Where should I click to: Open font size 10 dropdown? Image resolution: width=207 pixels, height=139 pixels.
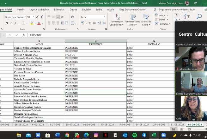click(x=34, y=17)
